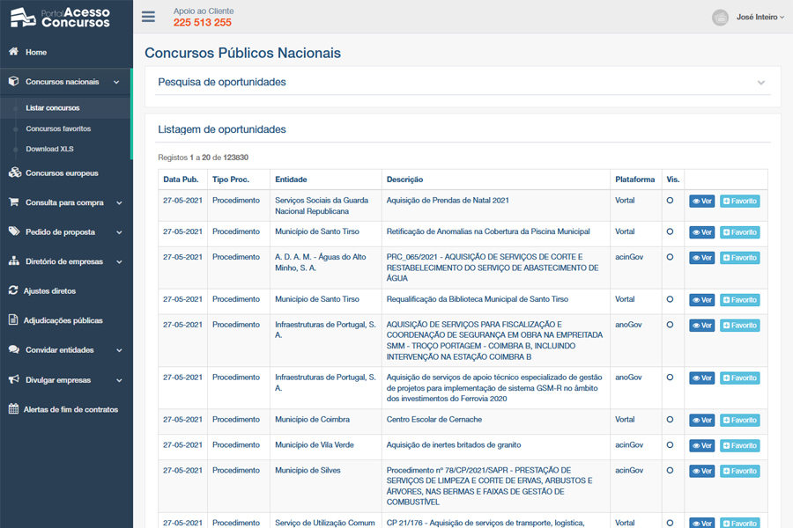Click Vis. circle for Prendas de Natal row
The image size is (793, 528).
(x=670, y=200)
